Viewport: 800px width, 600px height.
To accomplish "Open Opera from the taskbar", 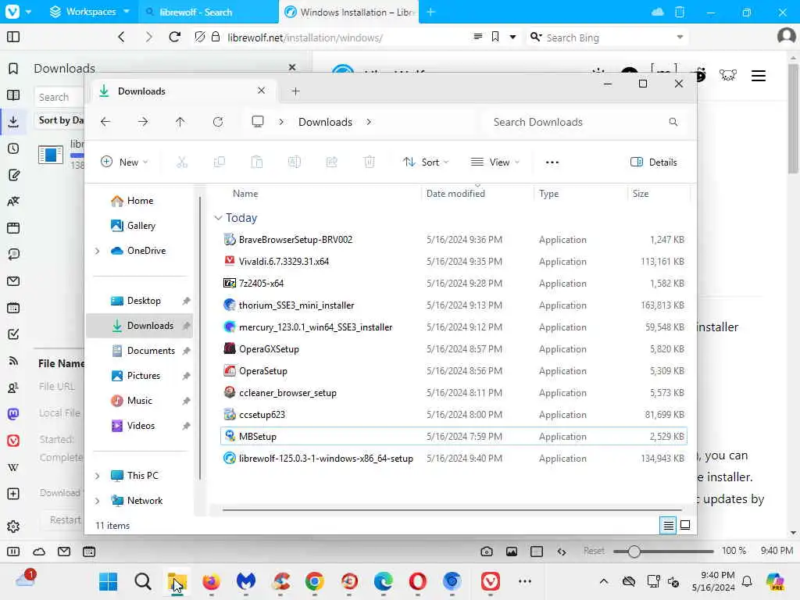I will [417, 581].
